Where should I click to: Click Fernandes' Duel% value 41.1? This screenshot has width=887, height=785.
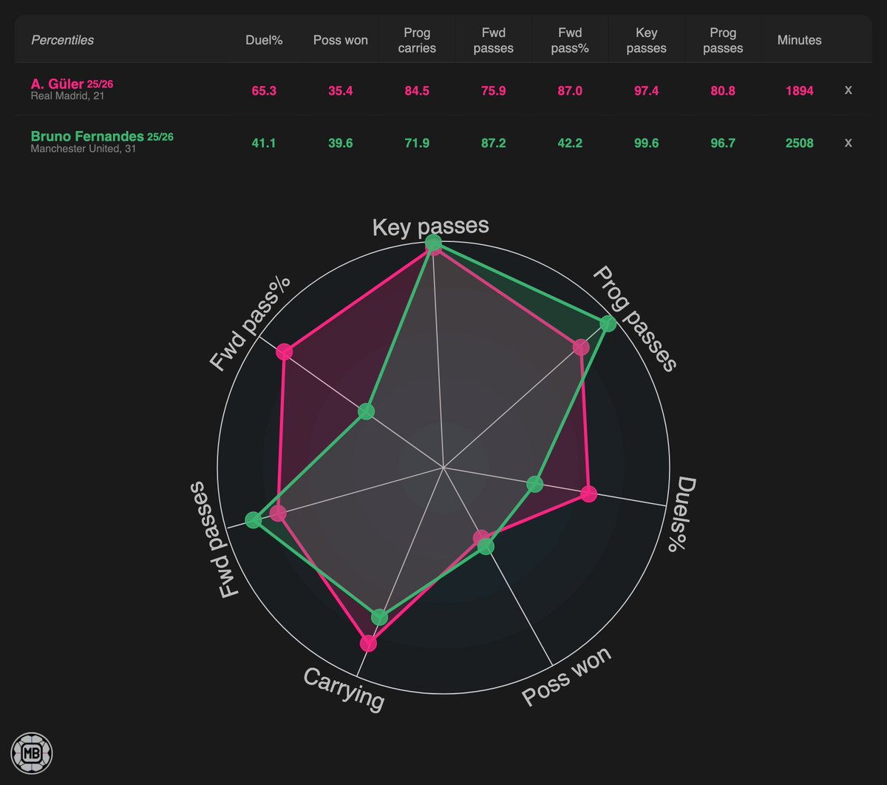tap(263, 143)
